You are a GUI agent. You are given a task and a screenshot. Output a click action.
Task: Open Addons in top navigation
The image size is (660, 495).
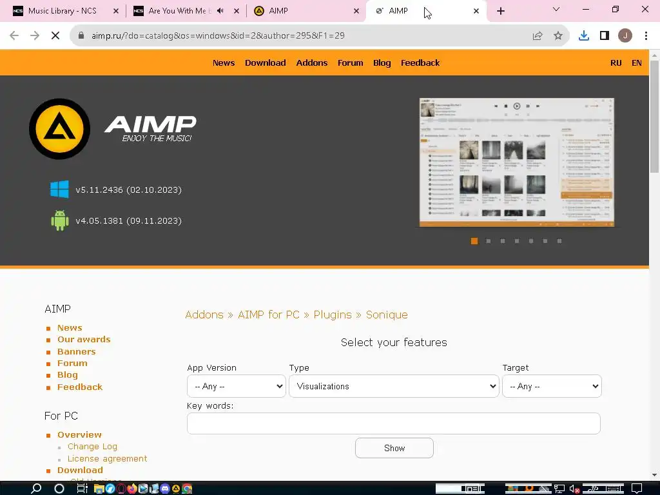[311, 63]
